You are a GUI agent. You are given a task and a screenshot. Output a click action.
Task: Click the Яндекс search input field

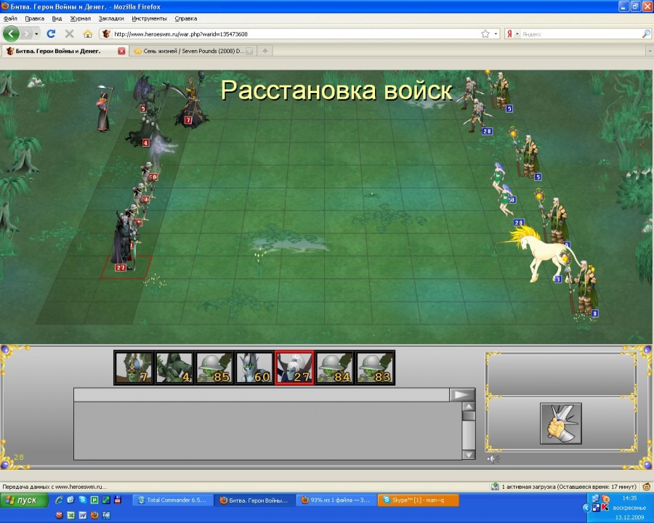point(581,34)
